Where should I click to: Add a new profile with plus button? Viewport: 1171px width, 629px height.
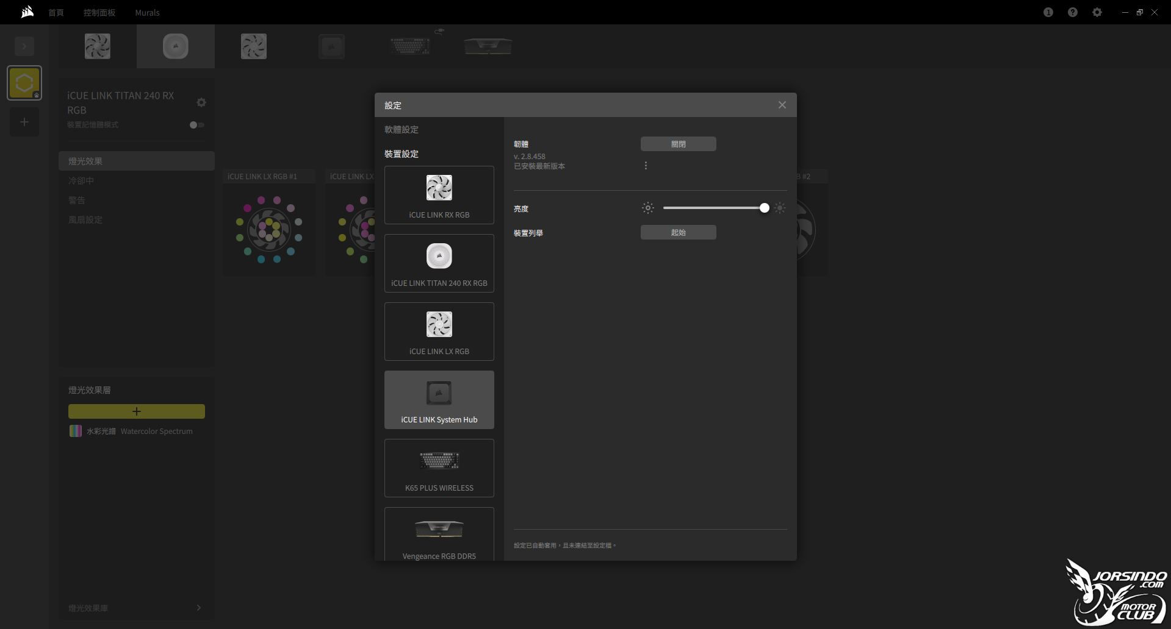tap(24, 122)
